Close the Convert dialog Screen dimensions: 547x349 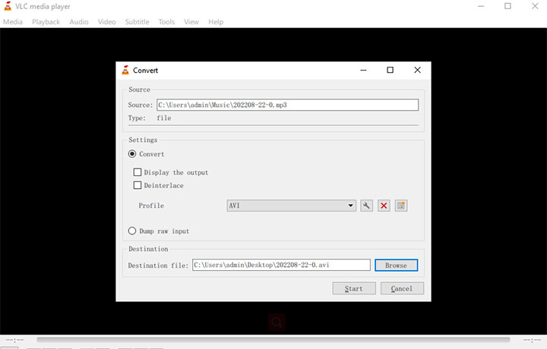coord(417,70)
